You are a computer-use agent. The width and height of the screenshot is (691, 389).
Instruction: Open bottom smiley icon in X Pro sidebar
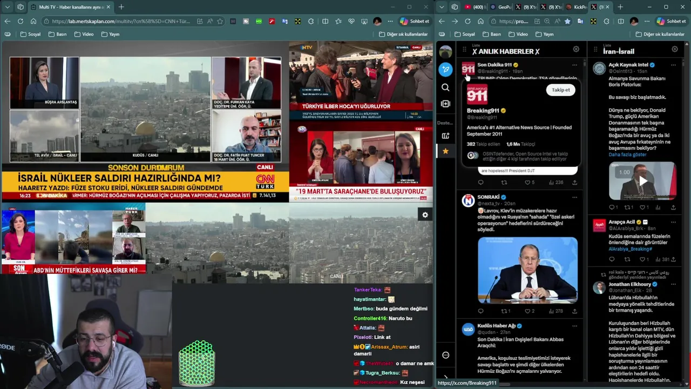445,355
